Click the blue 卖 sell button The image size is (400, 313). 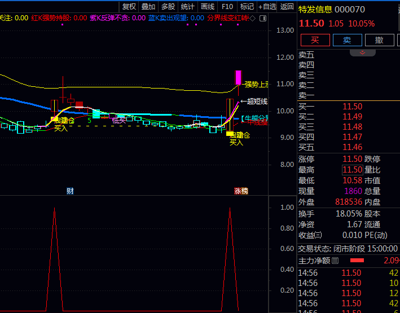[x=347, y=40]
